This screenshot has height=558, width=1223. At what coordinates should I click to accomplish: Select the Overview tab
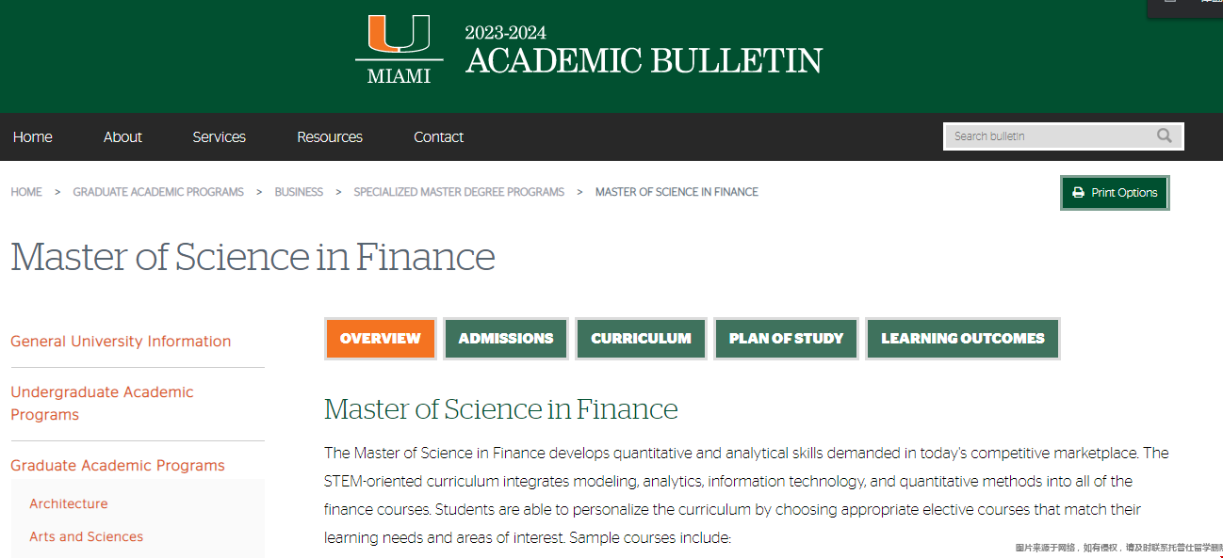pyautogui.click(x=381, y=339)
